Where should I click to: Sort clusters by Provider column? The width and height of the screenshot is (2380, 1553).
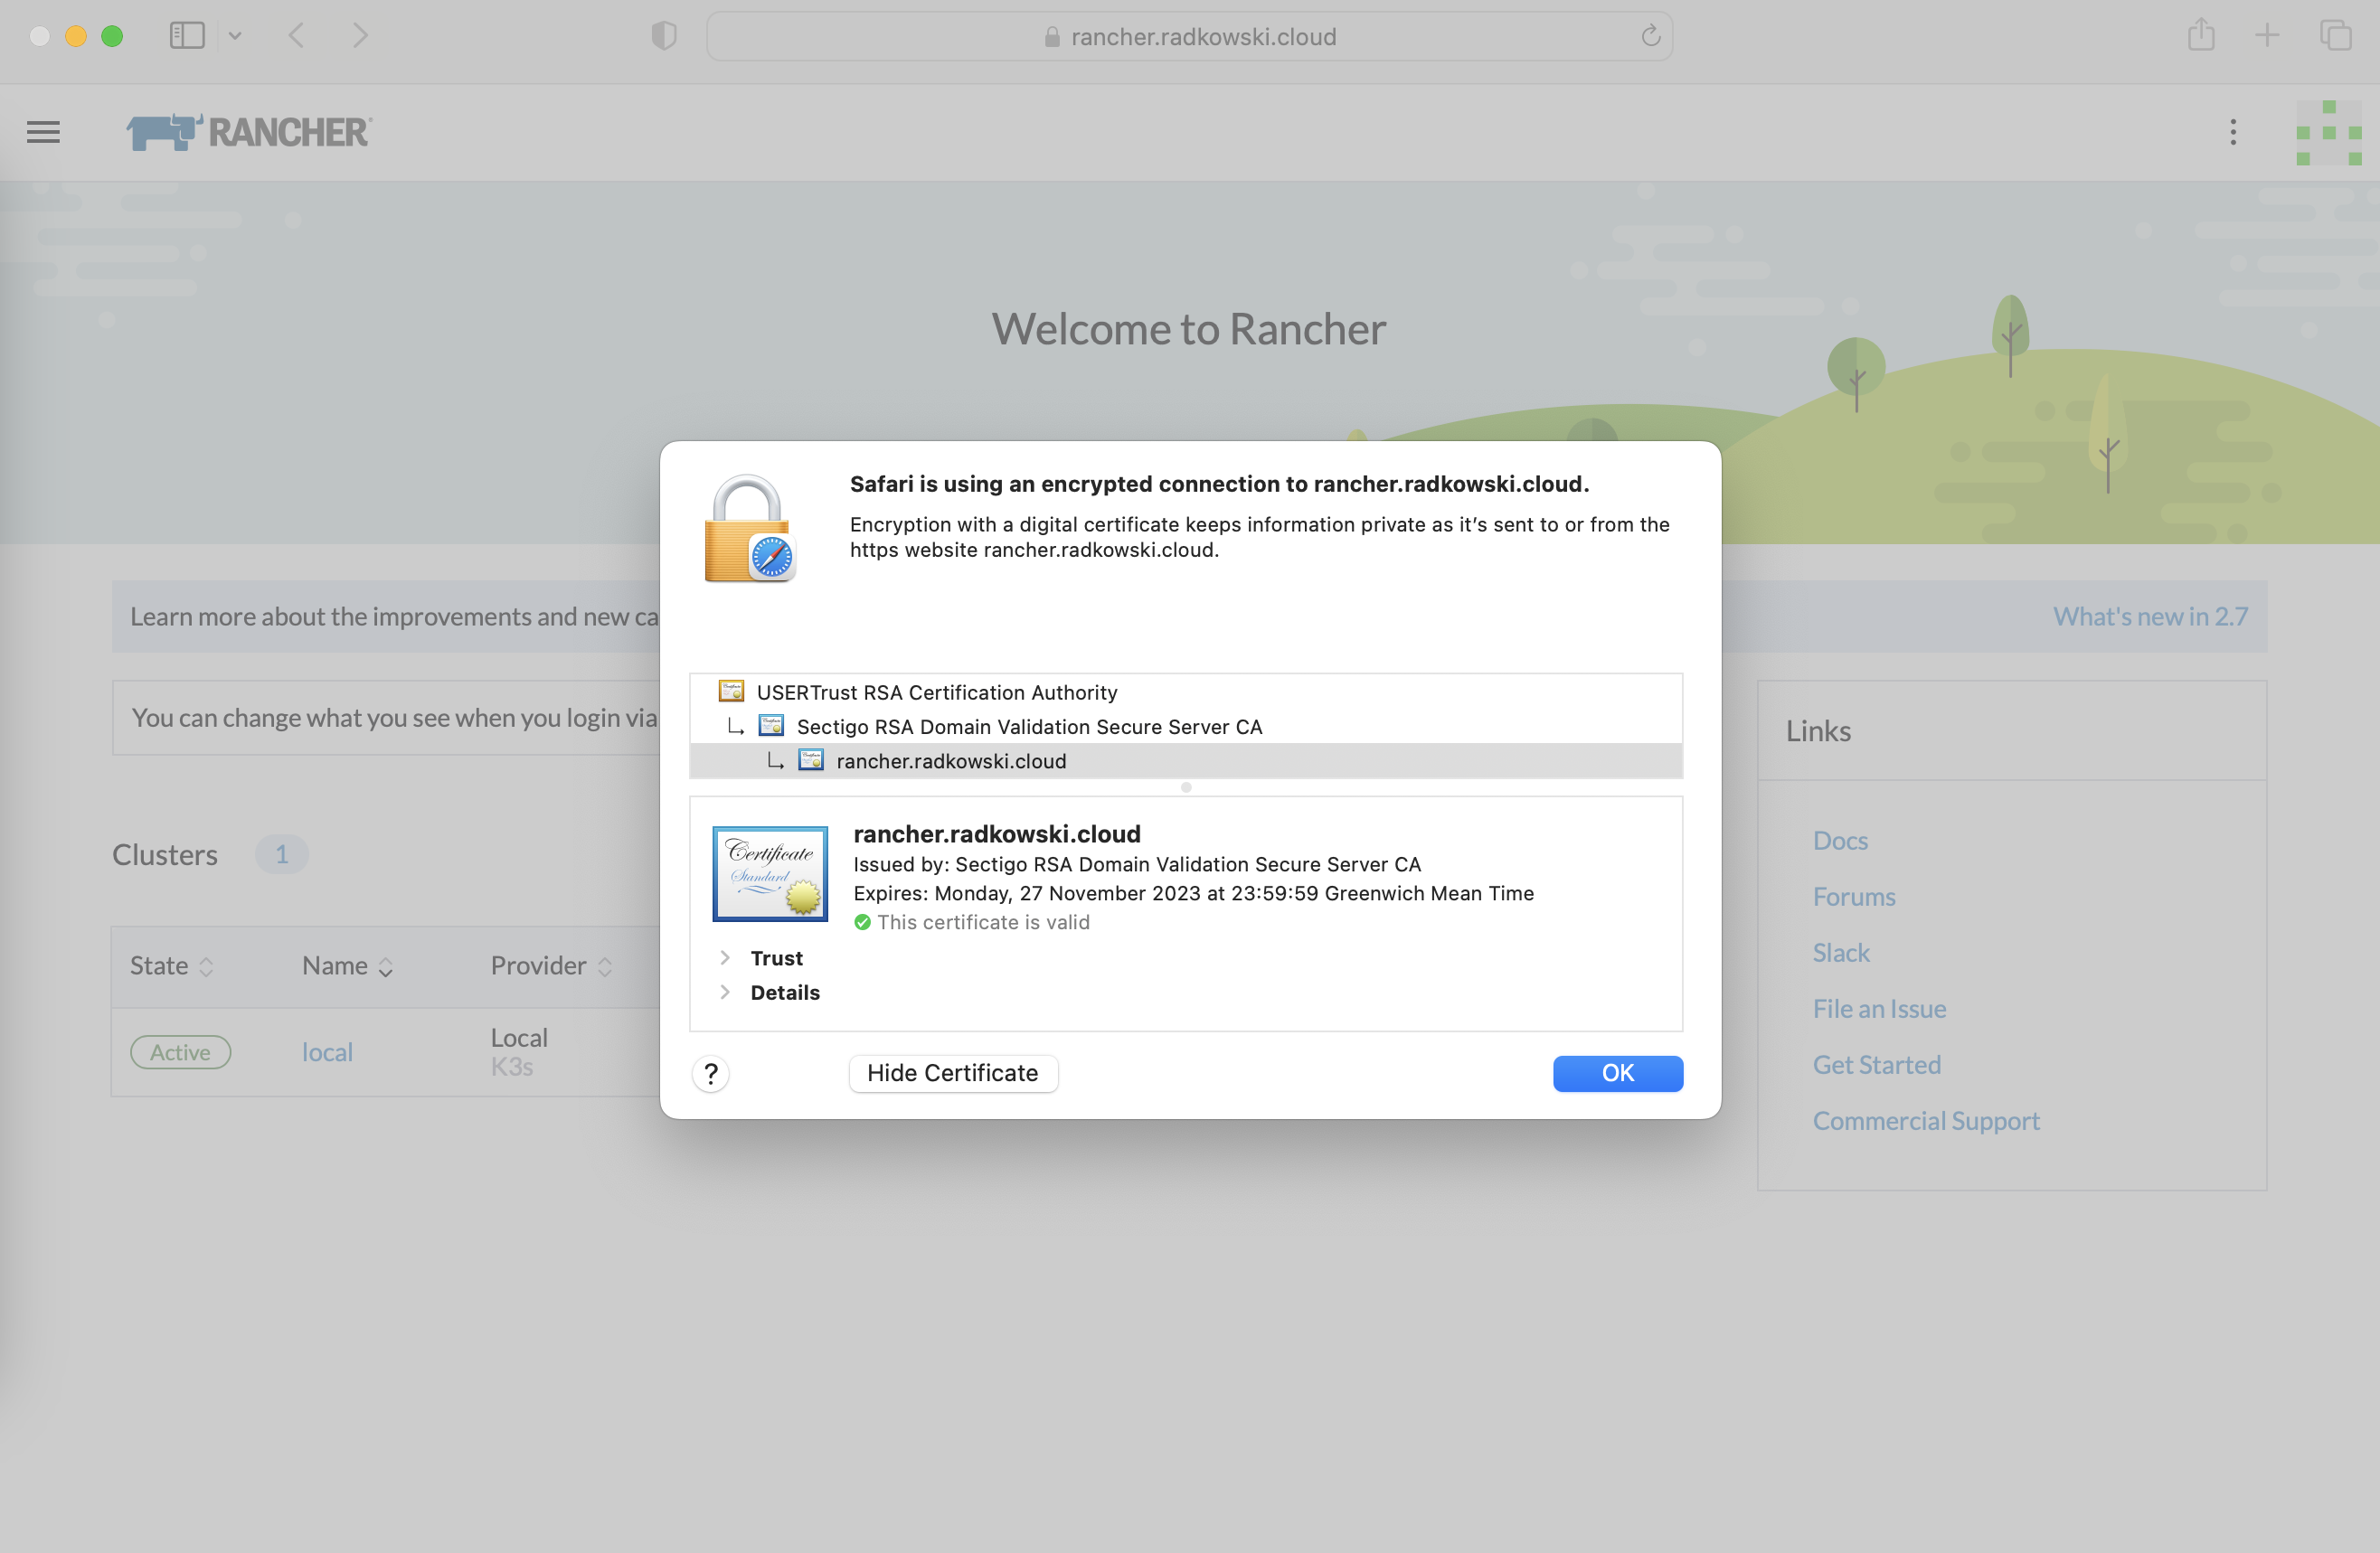[x=551, y=966]
